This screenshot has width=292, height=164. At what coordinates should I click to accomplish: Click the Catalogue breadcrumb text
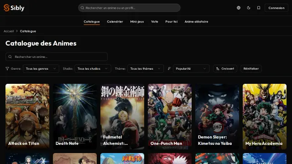(28, 31)
